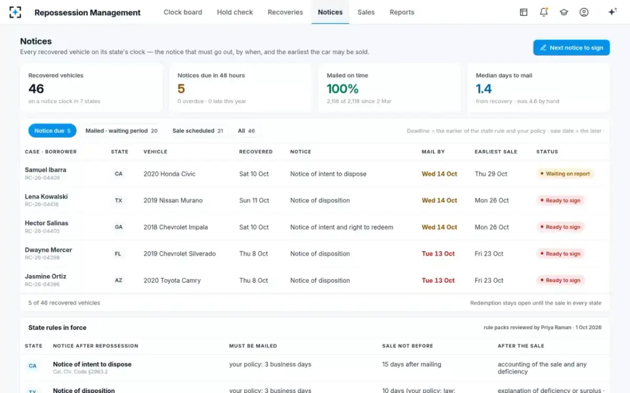This screenshot has width=630, height=393.
Task: Click Ready to sign for Dwayne Mercer
Action: [x=560, y=254]
